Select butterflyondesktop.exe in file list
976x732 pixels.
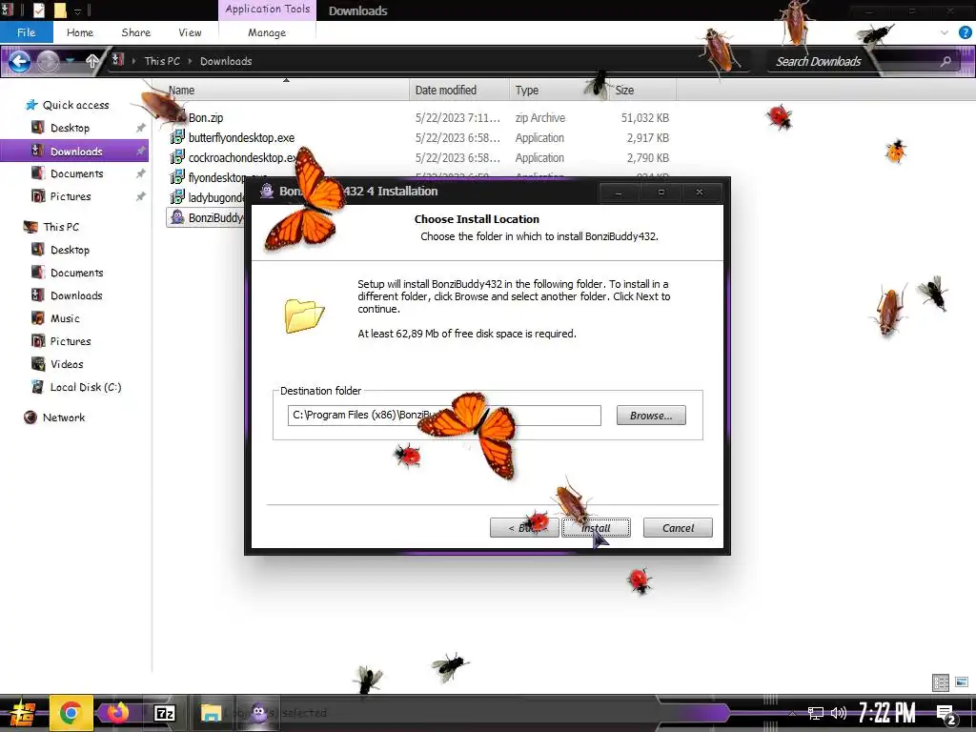pos(241,137)
